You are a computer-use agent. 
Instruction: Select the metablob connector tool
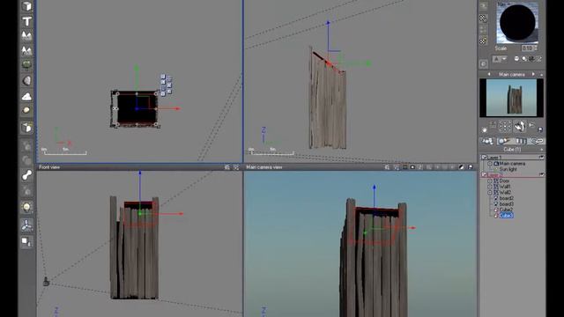click(26, 175)
